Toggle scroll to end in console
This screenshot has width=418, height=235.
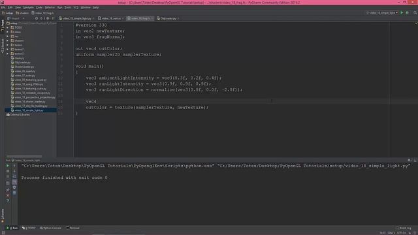click(14, 182)
